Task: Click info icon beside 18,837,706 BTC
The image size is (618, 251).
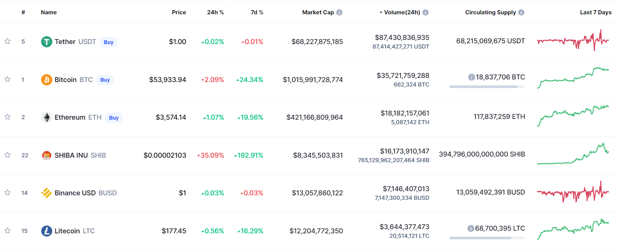Action: coord(471,77)
